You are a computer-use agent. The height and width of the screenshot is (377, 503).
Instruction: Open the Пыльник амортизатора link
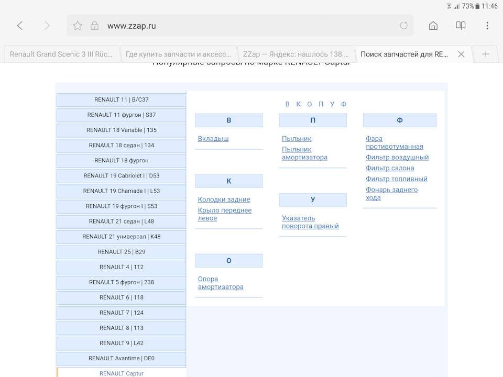pyautogui.click(x=305, y=153)
